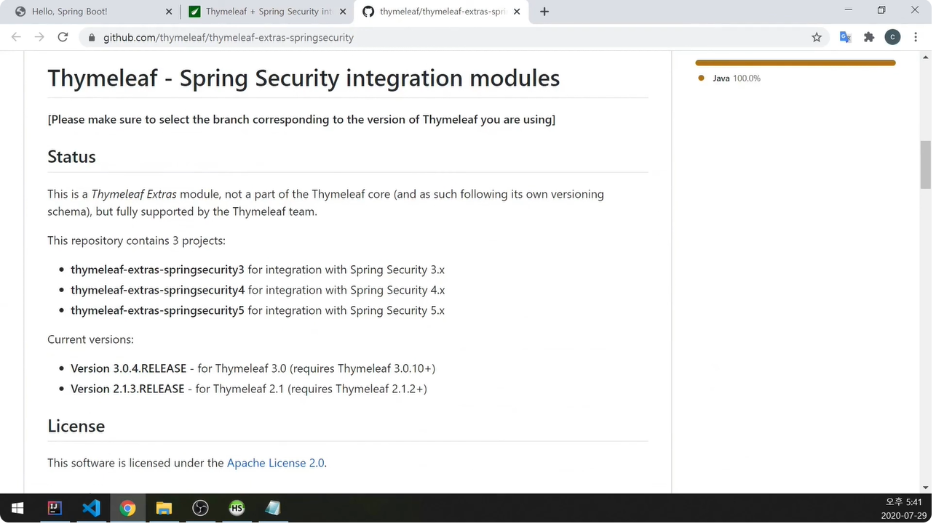Open the Apache License 2.0 link
The image size is (936, 529).
[x=276, y=463]
